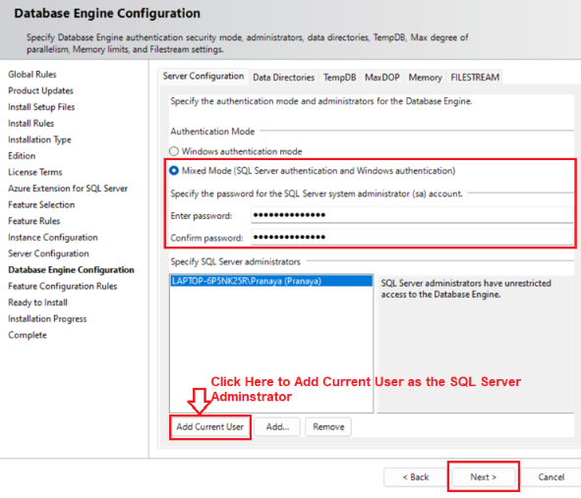This screenshot has height=498, width=581.
Task: Cancel the SQL Server setup
Action: click(x=551, y=477)
